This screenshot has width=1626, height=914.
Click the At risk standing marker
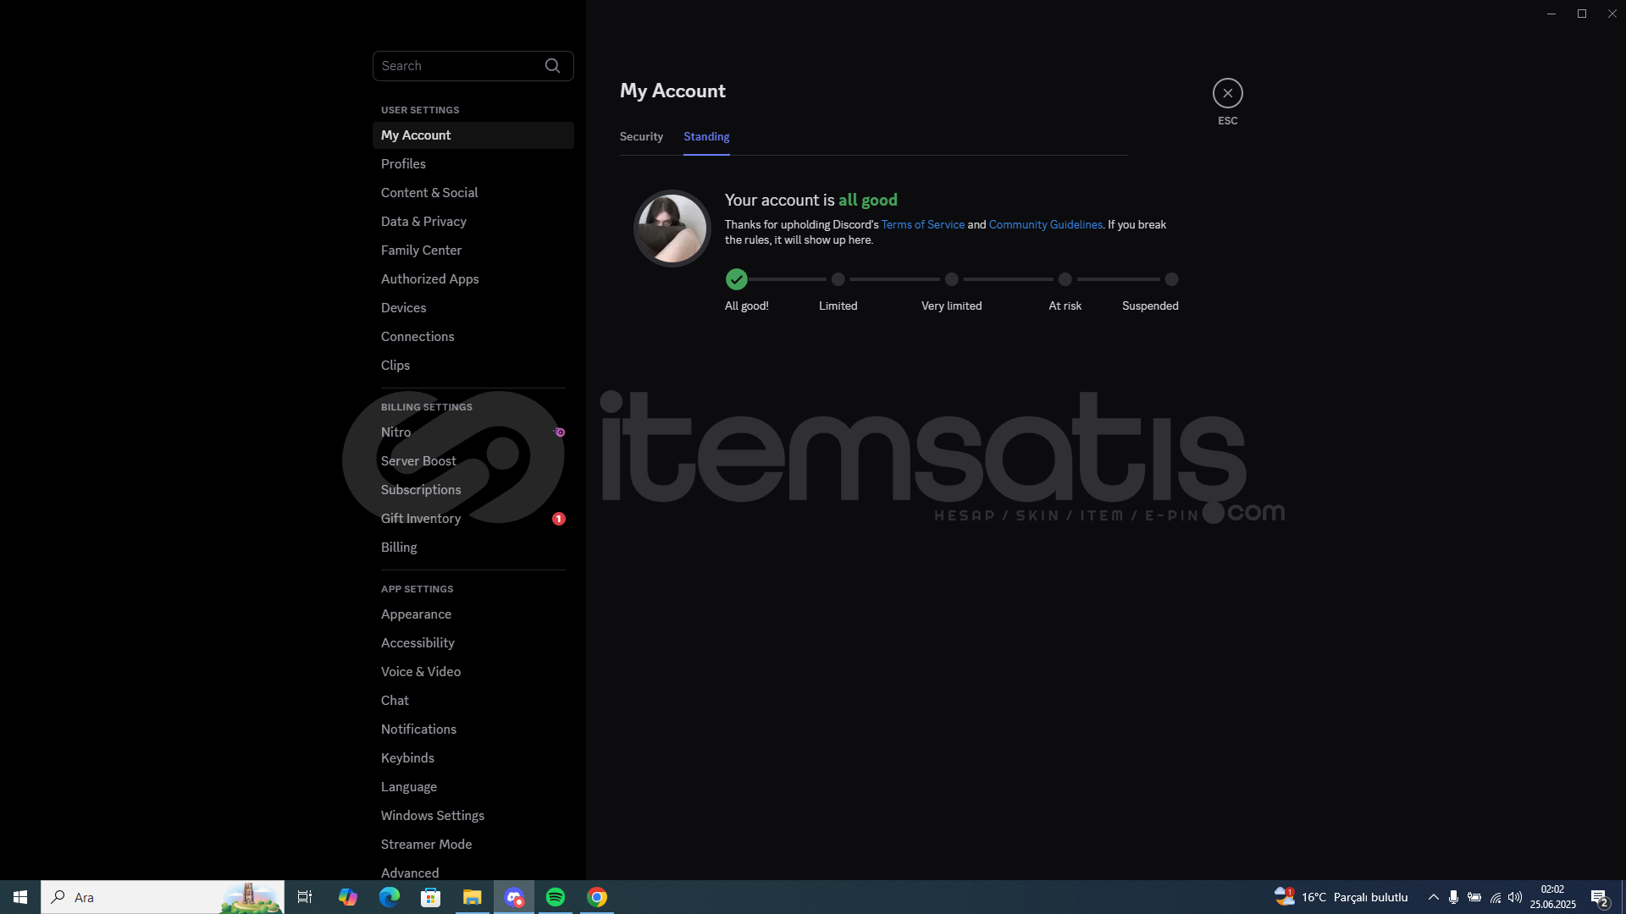[x=1065, y=279]
